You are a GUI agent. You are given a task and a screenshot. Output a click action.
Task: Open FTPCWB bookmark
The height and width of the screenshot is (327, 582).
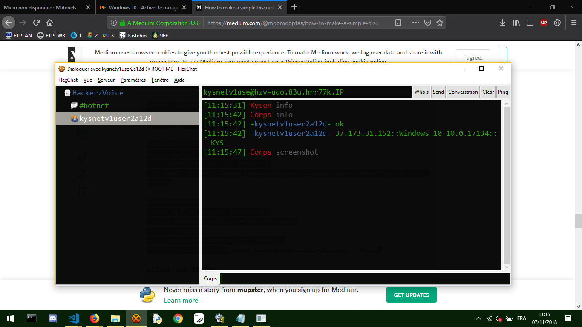pyautogui.click(x=52, y=36)
